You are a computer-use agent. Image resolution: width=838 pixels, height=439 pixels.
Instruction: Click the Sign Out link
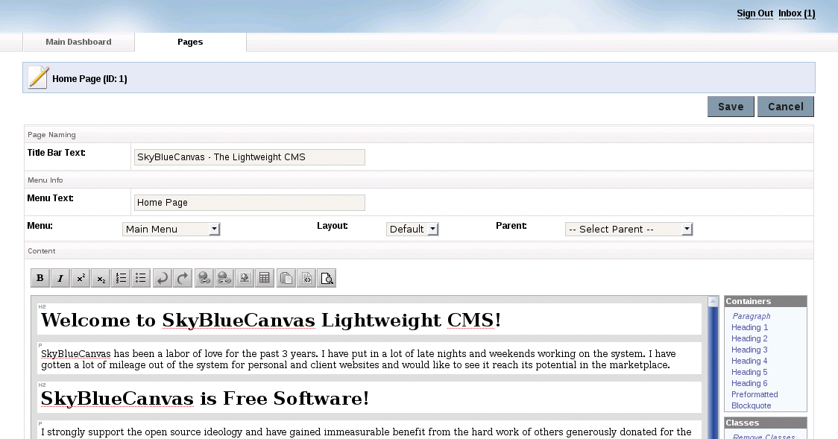point(754,13)
